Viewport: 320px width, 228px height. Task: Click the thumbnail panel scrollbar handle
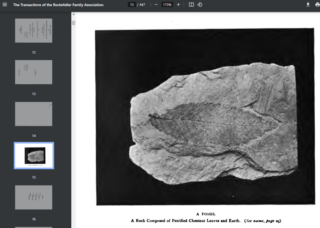click(x=74, y=23)
